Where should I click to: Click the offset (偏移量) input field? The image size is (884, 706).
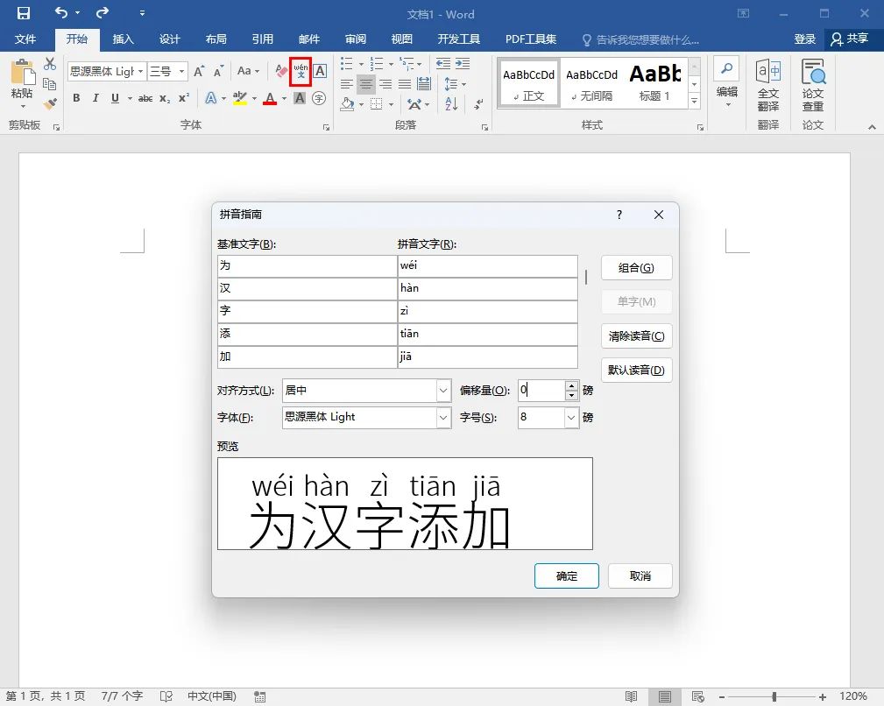click(x=541, y=390)
